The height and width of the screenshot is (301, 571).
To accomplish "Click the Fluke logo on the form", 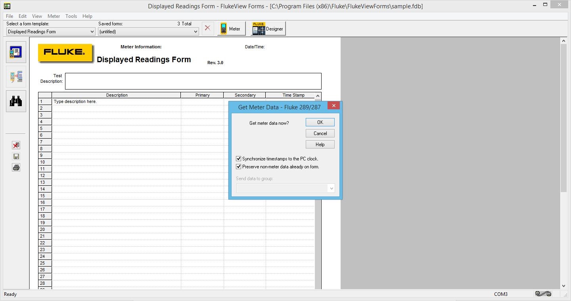I will 66,53.
